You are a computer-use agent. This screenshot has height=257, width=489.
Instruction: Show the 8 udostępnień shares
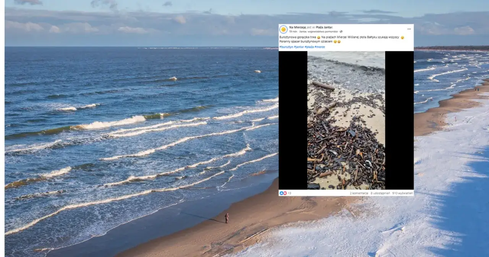coord(380,193)
